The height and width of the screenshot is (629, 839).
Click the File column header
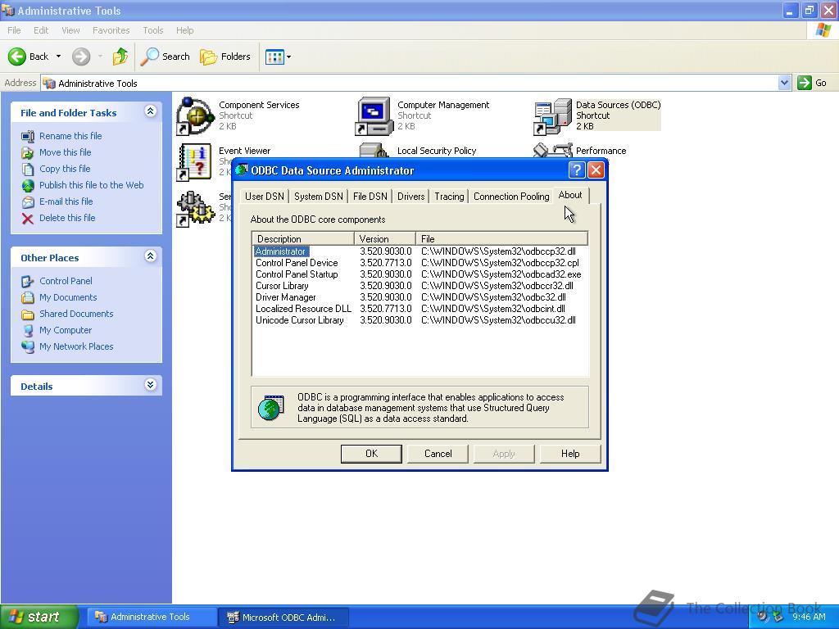[x=502, y=239]
